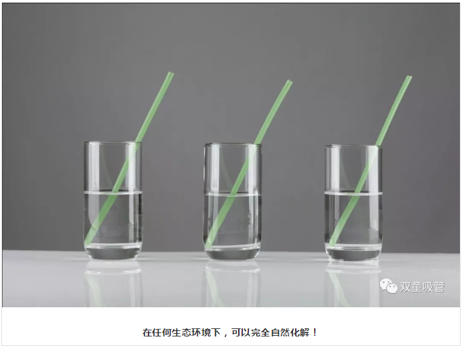This screenshot has width=464, height=348.
Task: Click the top tip of the left straw
Action: pos(170,74)
